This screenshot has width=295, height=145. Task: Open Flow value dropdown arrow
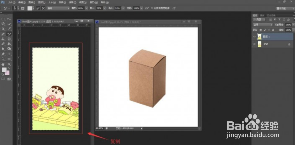(x=141, y=8)
